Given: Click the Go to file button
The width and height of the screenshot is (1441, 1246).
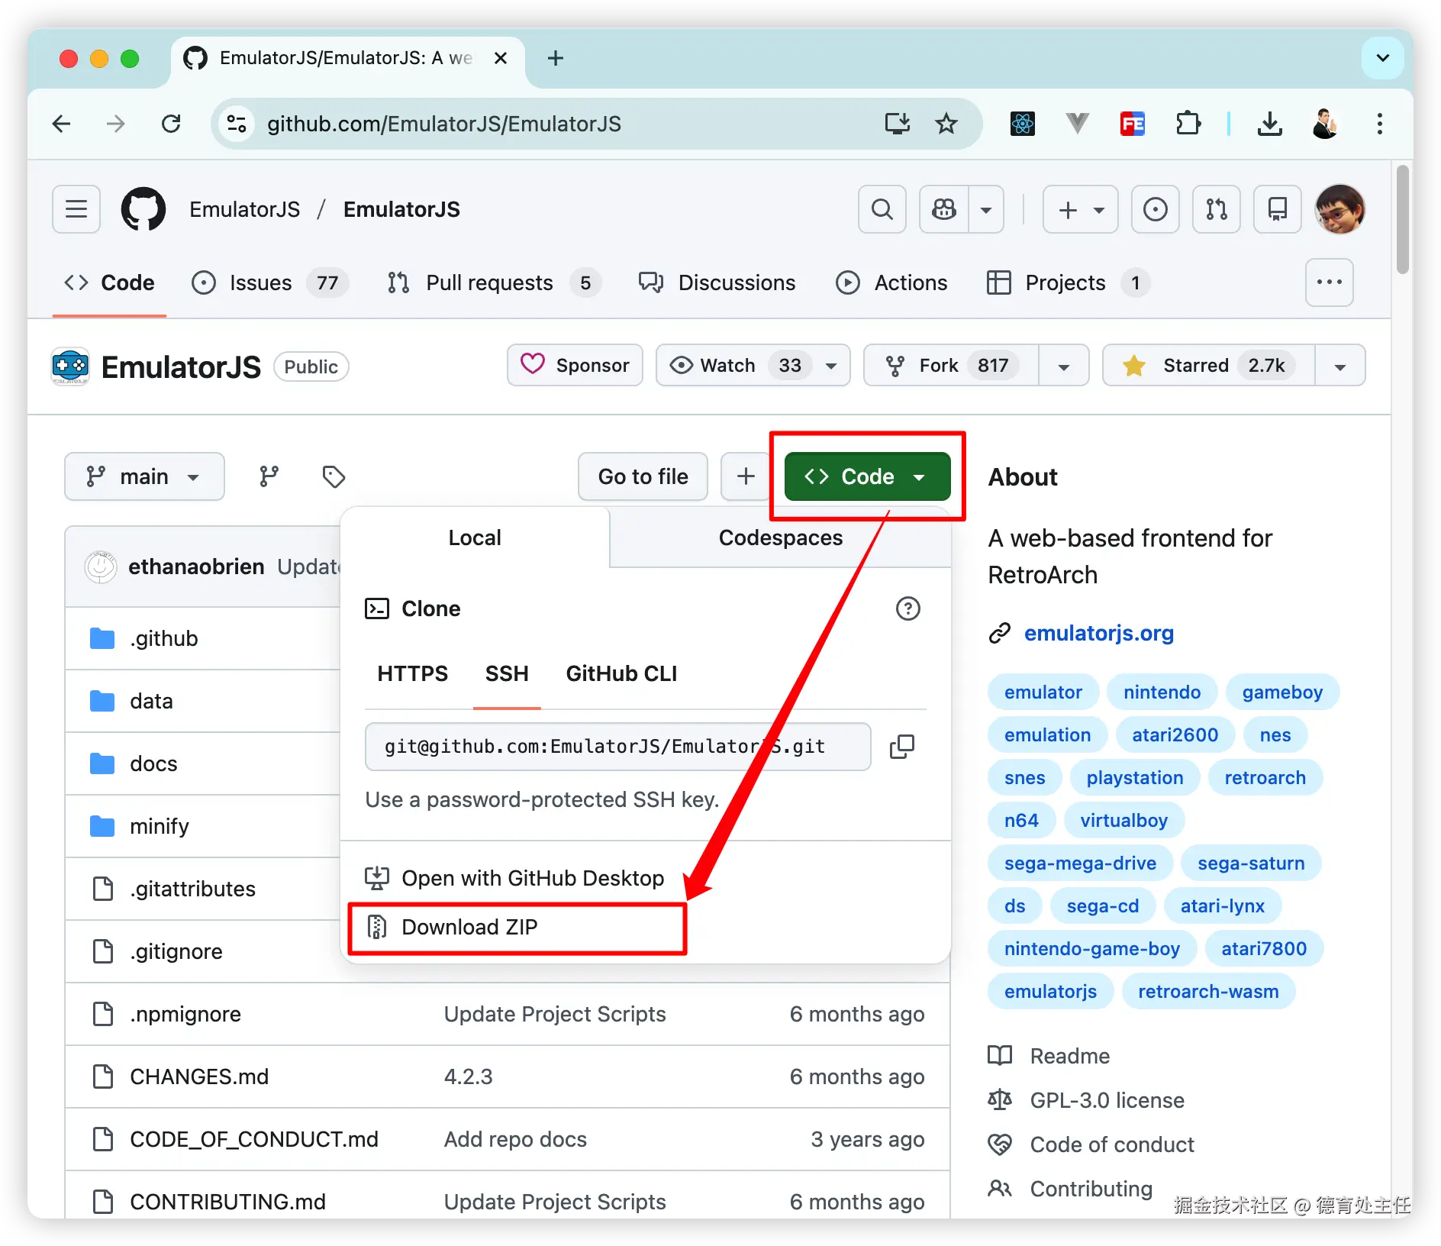Looking at the screenshot, I should pyautogui.click(x=643, y=476).
